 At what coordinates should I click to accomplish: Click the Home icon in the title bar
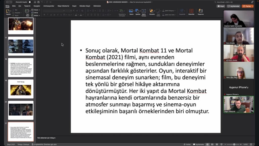[x=35, y=2]
